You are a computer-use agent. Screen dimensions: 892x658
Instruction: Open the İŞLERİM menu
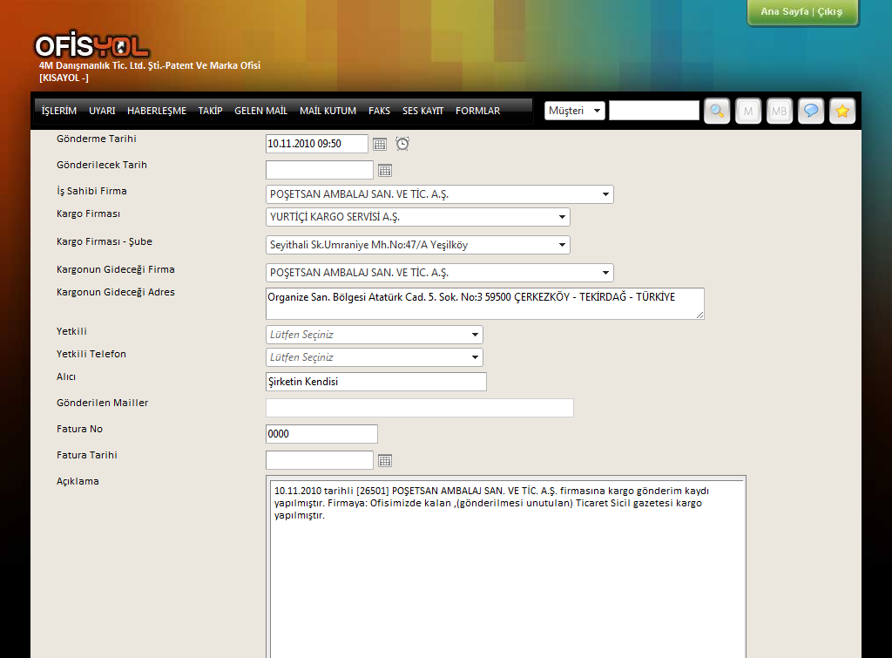pos(59,111)
